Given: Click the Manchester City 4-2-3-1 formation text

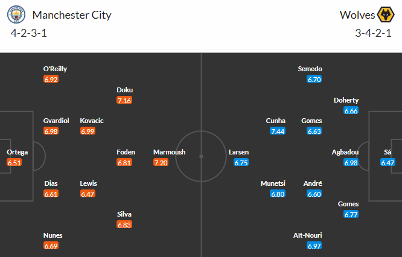Looking at the screenshot, I should coord(29,33).
